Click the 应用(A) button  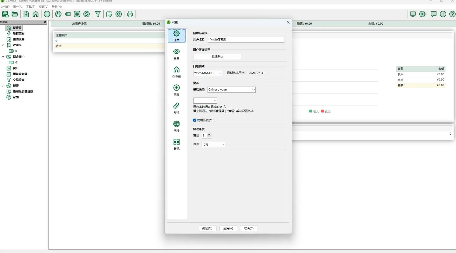click(x=228, y=228)
